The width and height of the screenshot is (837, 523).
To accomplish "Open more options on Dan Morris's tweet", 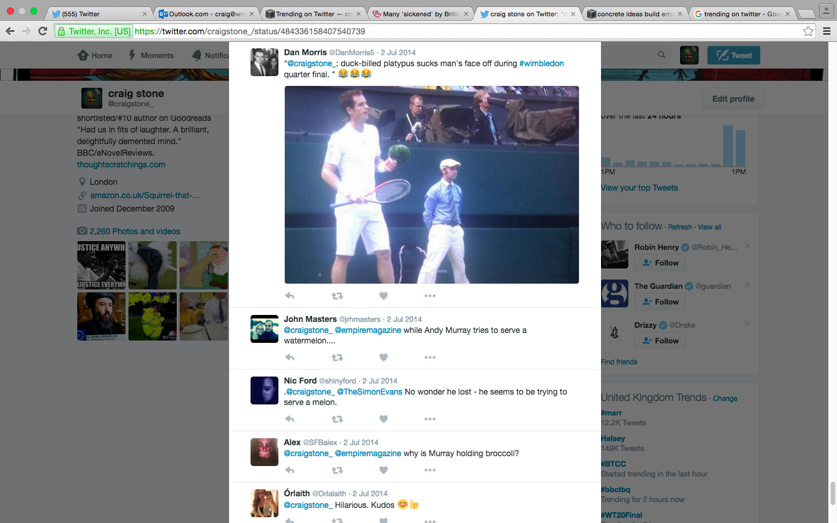I will (x=430, y=296).
